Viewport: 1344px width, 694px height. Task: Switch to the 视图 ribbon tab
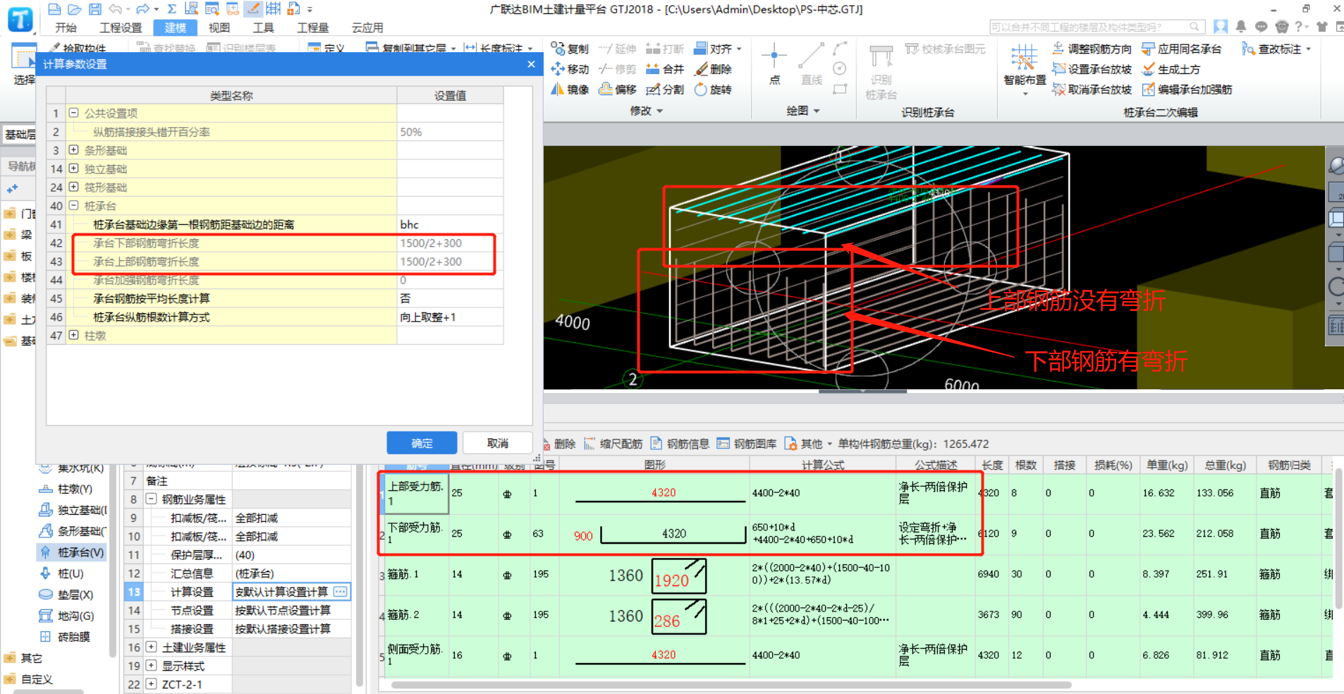coord(219,28)
